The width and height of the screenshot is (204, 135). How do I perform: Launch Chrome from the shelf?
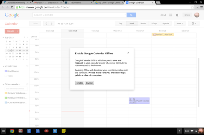[x=12, y=131]
